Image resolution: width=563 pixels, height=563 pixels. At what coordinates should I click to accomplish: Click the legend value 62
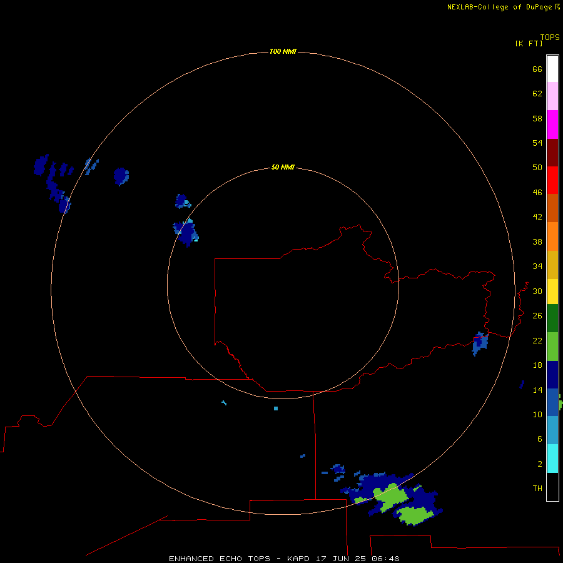[537, 94]
